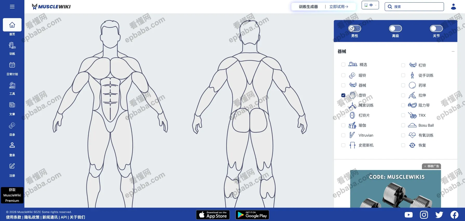
Task: Check the 药球 medicine ball checkbox
Action: coord(403,85)
